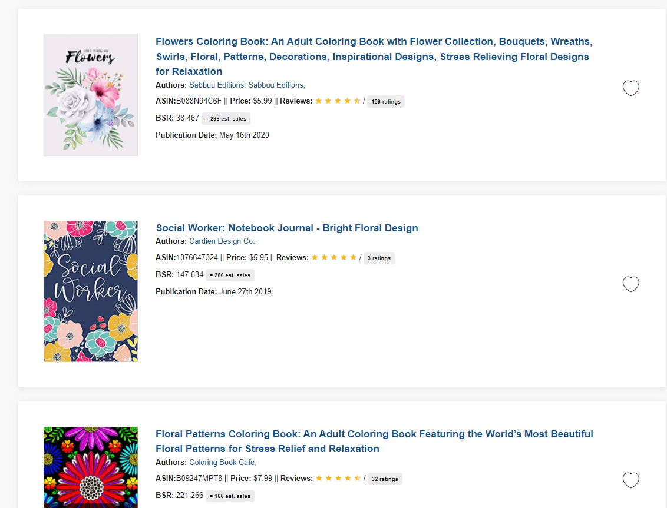Open Coloring Book Cafe author page
This screenshot has width=667, height=508.
click(222, 462)
